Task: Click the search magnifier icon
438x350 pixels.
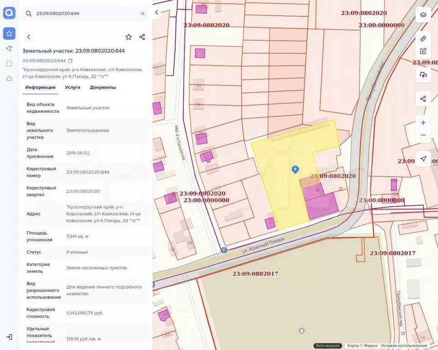Action: [x=28, y=13]
